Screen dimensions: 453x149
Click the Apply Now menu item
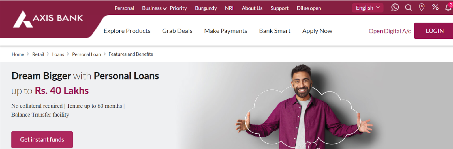point(317,31)
